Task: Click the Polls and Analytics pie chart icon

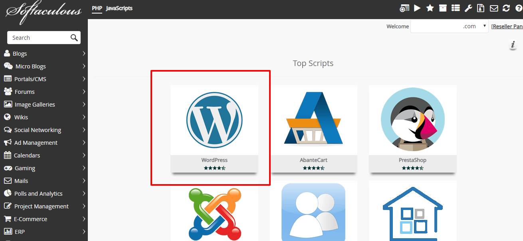Action: (x=8, y=193)
